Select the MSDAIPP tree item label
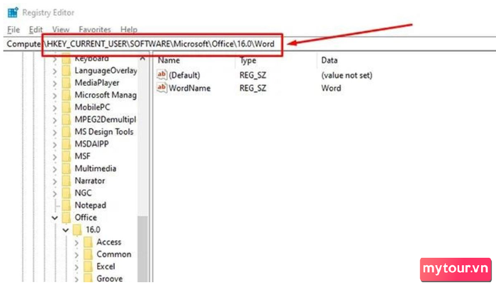 [91, 144]
